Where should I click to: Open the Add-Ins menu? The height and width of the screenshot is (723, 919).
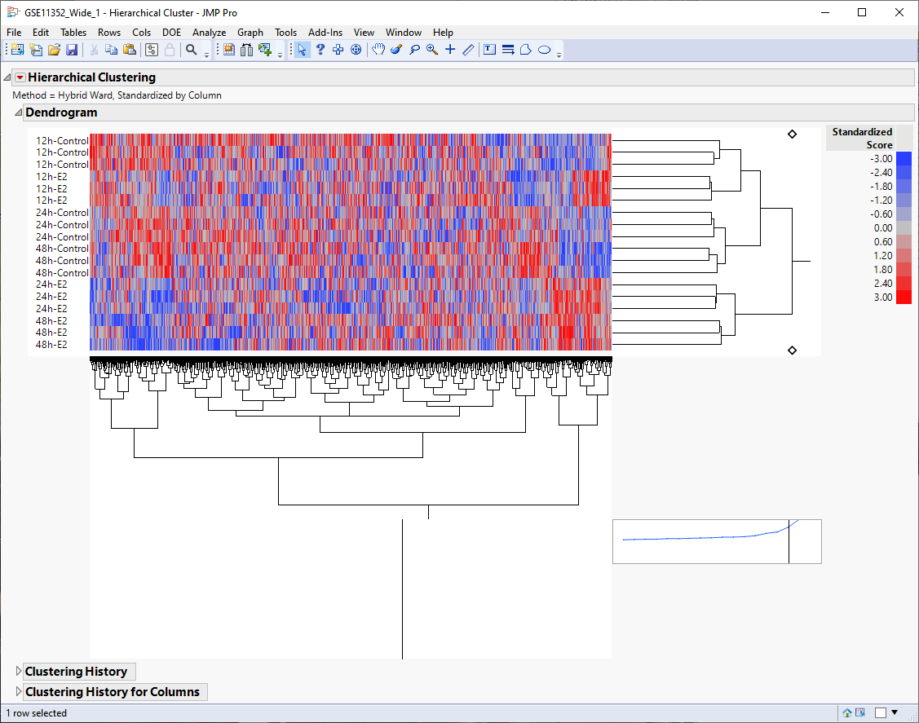click(325, 33)
